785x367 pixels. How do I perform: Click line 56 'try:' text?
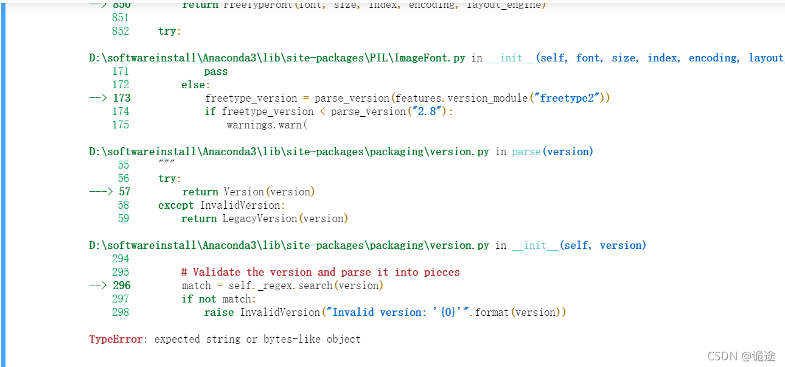[170, 178]
